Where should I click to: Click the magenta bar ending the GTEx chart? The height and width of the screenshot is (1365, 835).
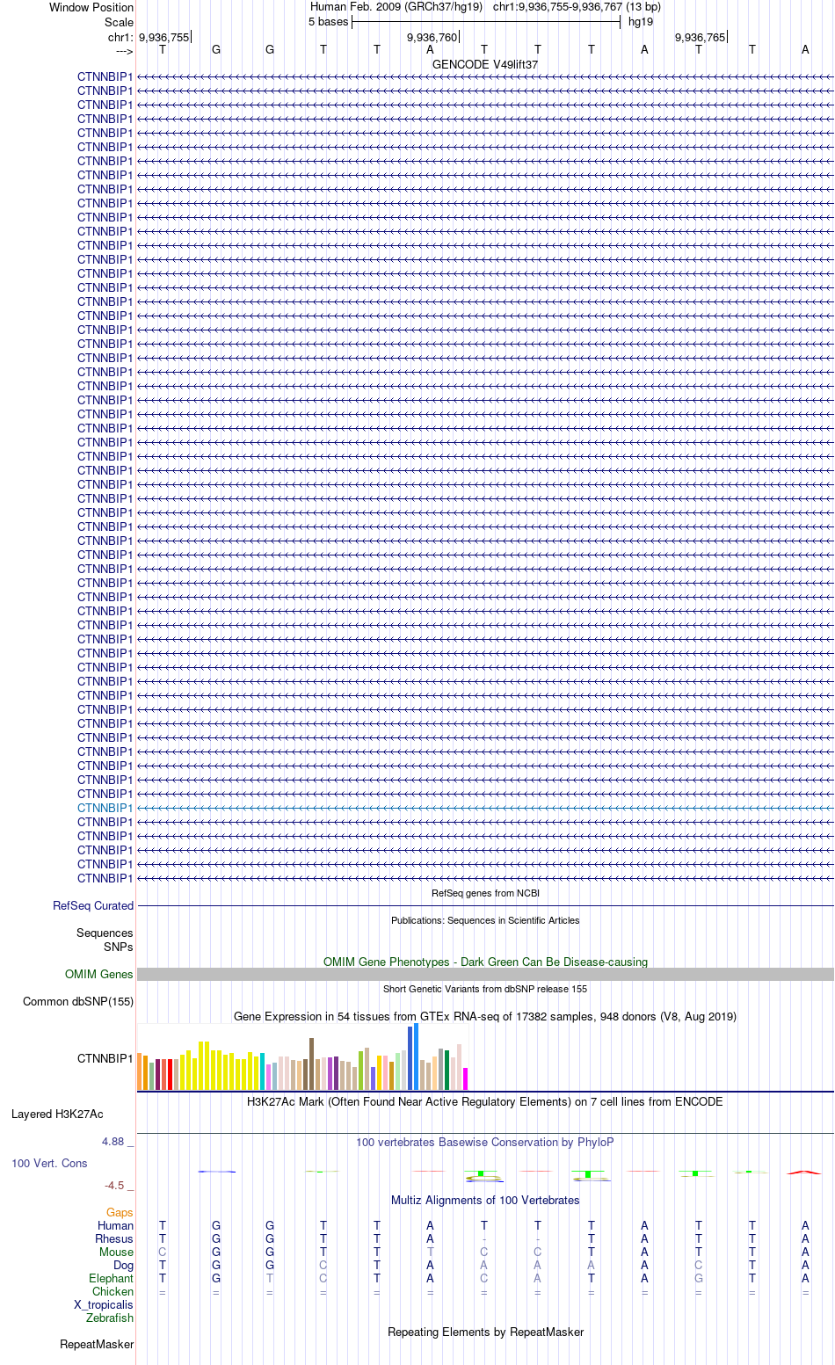click(x=465, y=1078)
